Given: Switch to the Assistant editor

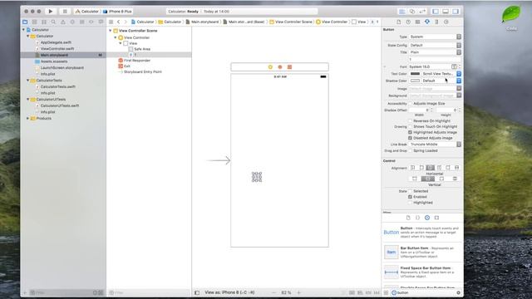Looking at the screenshot, I should tap(412, 12).
